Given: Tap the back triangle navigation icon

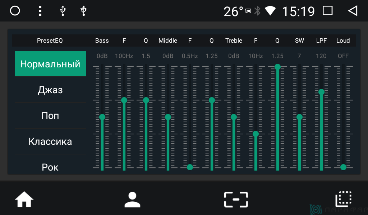Looking at the screenshot, I should click(353, 11).
